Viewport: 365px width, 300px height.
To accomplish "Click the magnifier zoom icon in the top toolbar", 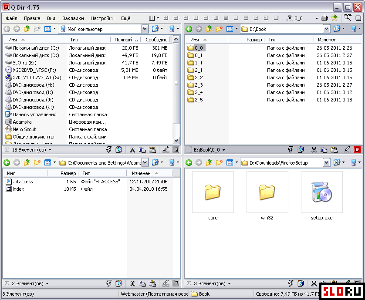I will (x=348, y=18).
